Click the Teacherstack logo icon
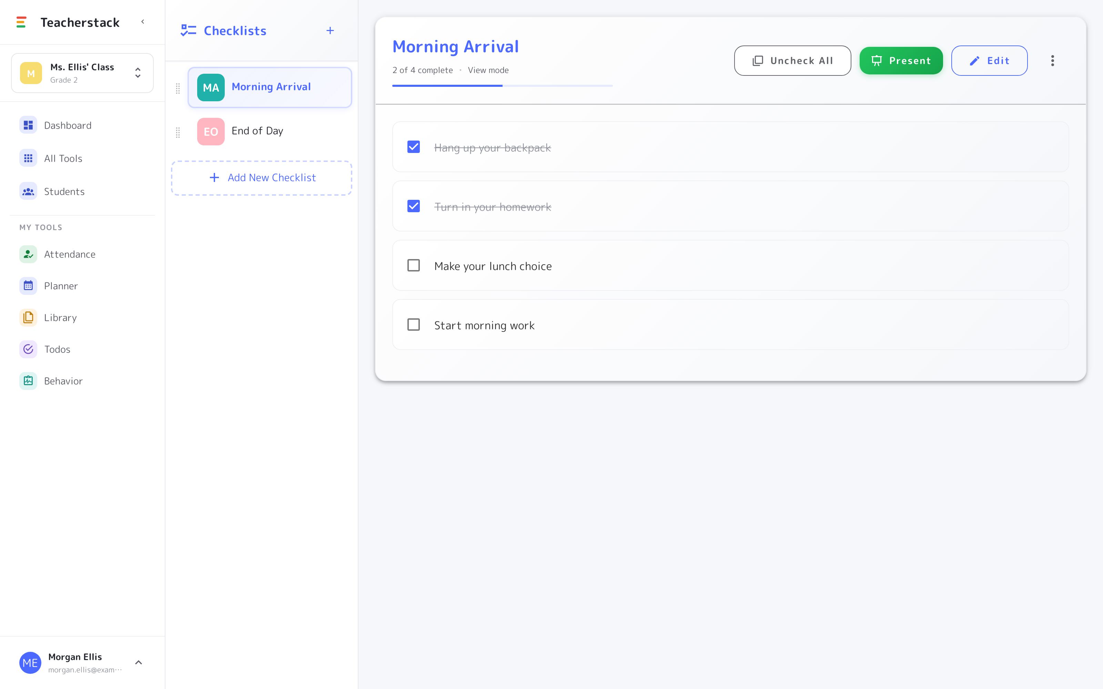 tap(21, 22)
